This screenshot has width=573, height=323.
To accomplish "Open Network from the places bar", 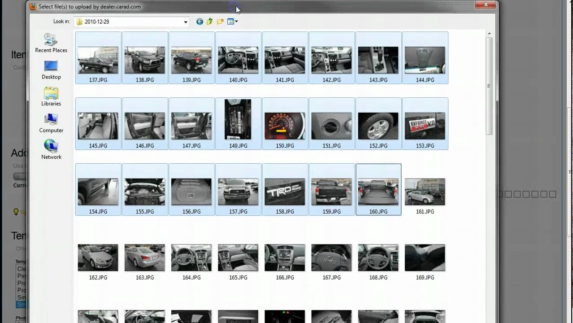I will coord(51,150).
